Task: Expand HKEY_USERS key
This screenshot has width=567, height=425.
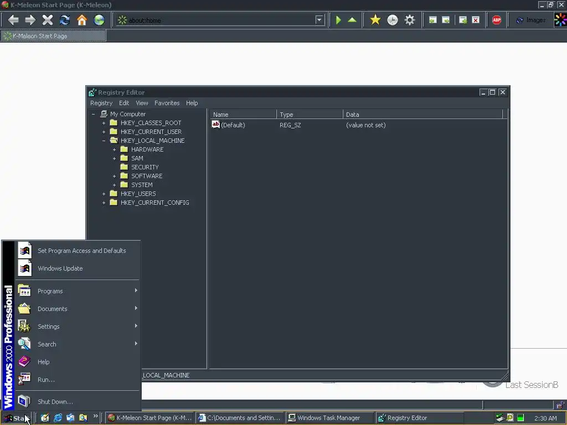Action: 104,194
